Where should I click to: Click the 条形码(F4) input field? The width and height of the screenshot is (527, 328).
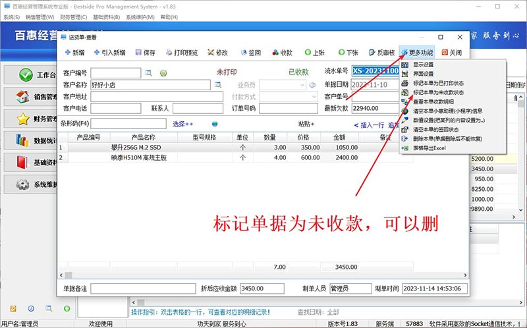pyautogui.click(x=128, y=124)
